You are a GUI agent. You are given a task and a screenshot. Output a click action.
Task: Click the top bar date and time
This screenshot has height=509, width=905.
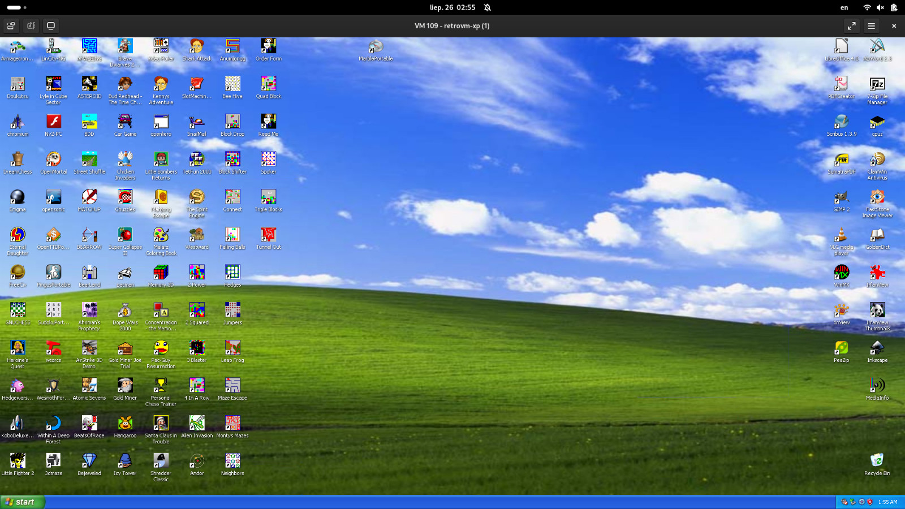click(x=453, y=7)
